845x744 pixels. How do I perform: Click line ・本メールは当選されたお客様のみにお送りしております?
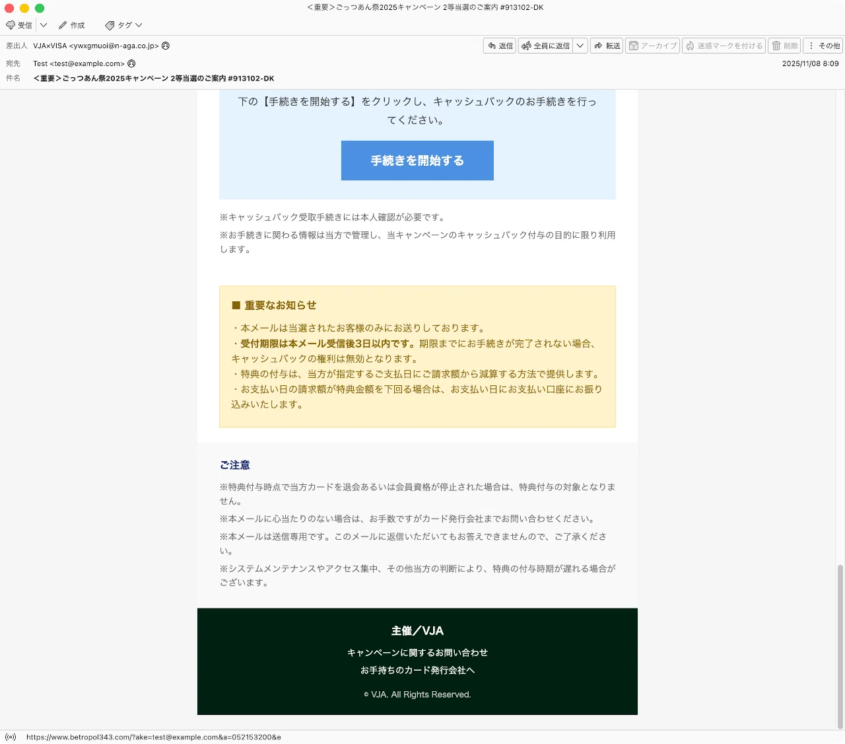[x=359, y=328]
